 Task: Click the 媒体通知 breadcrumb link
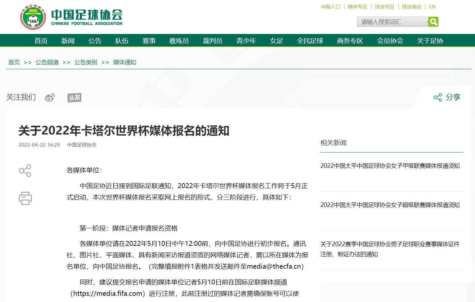click(125, 62)
